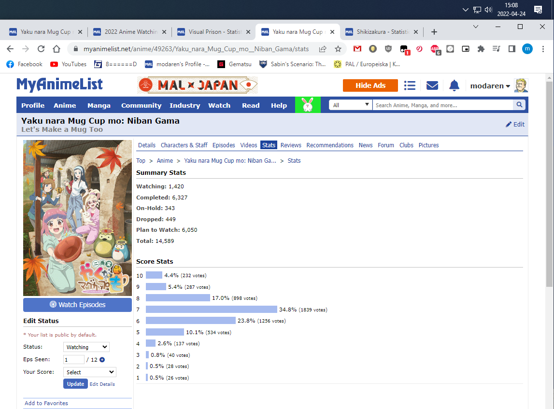The width and height of the screenshot is (554, 409).
Task: Share this page from the address bar
Action: click(323, 49)
